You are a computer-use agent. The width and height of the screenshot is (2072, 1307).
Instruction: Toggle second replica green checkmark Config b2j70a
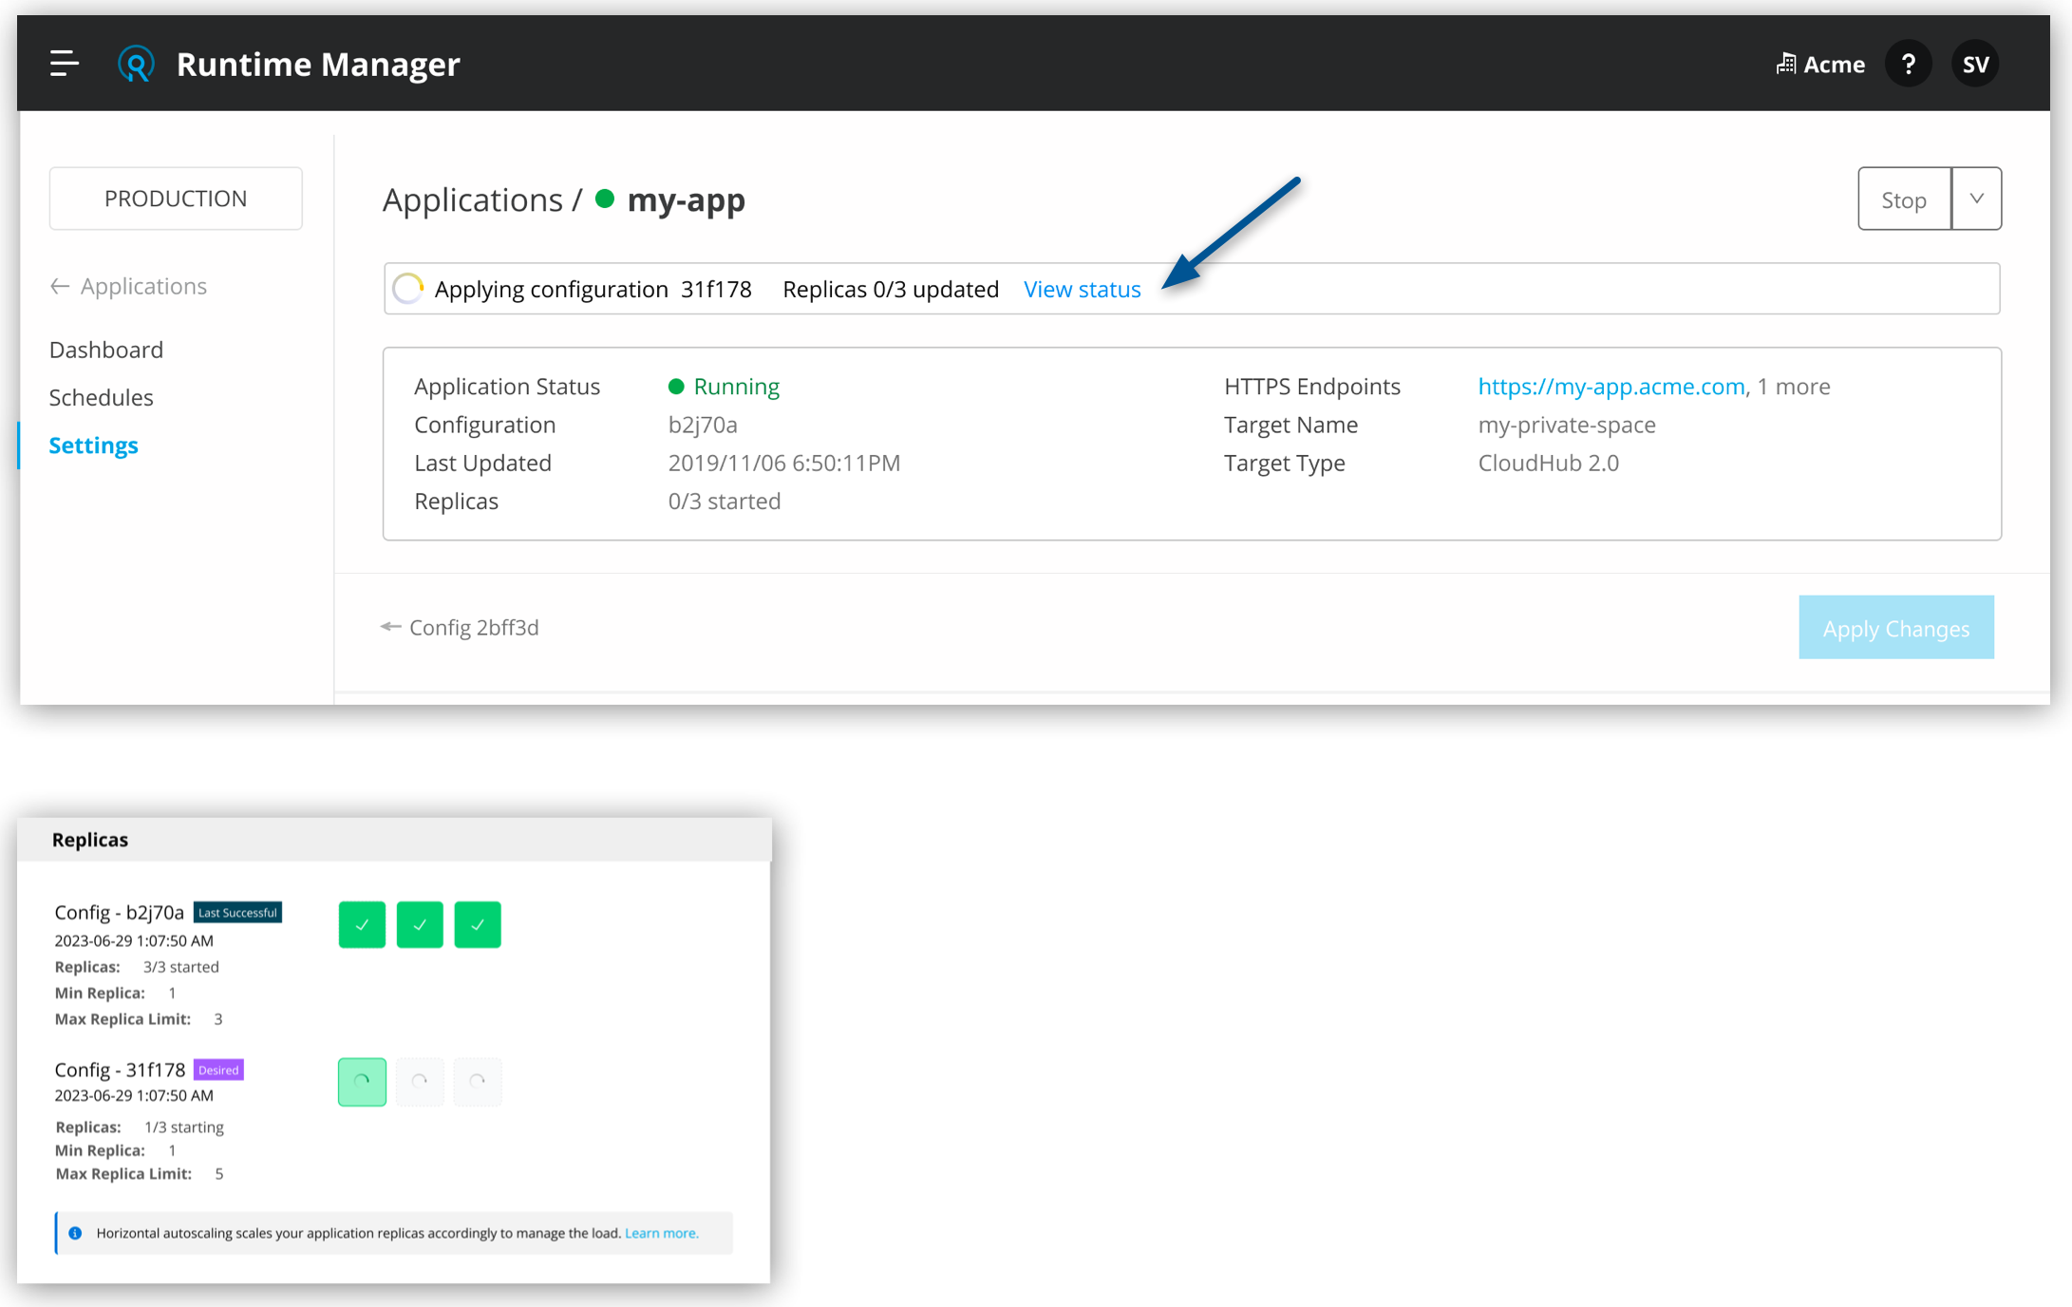(420, 923)
